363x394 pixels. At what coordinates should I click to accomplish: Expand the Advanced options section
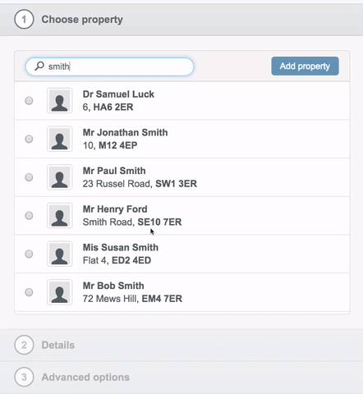click(x=181, y=378)
